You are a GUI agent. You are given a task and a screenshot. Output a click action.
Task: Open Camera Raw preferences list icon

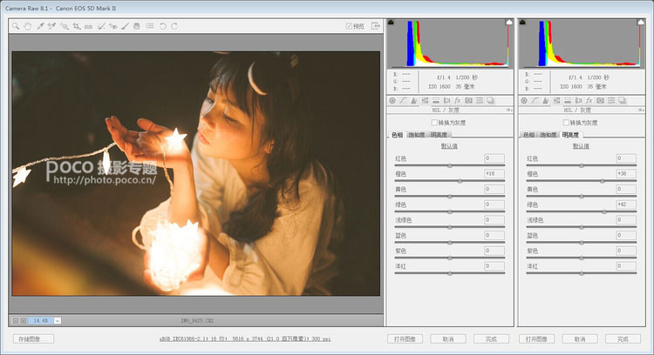(150, 26)
